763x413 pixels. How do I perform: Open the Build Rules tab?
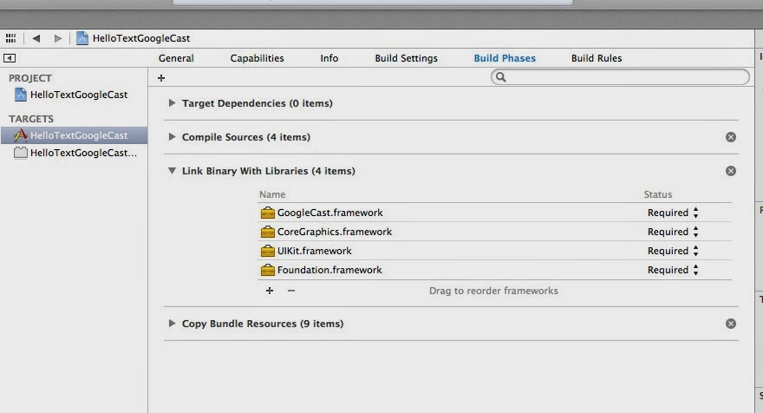pos(597,58)
